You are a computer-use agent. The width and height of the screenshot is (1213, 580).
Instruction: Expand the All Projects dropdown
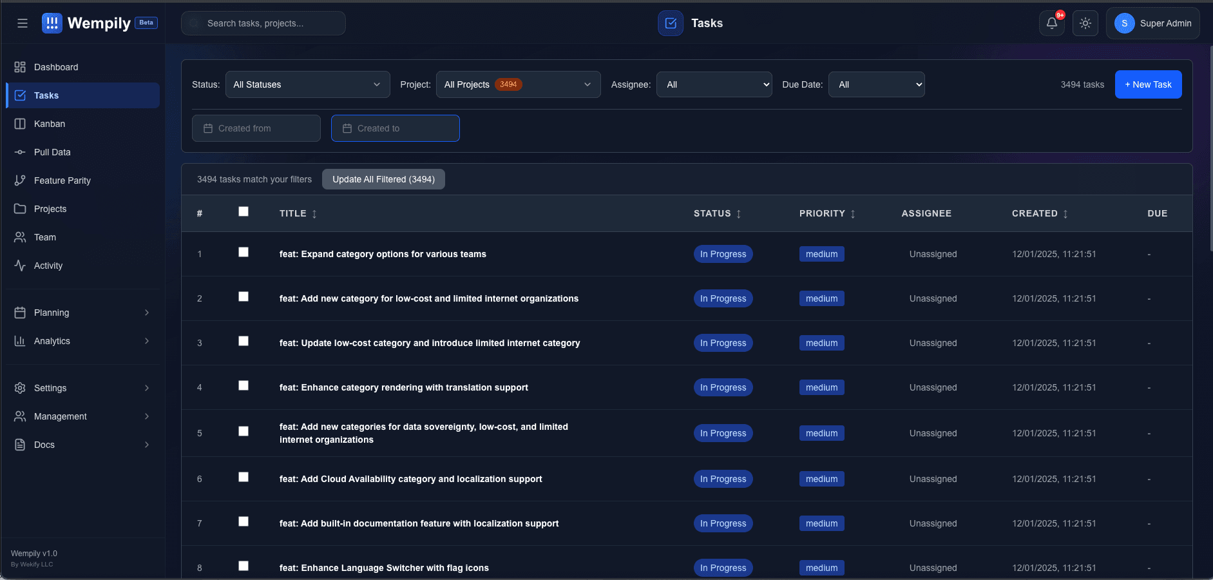tap(518, 84)
